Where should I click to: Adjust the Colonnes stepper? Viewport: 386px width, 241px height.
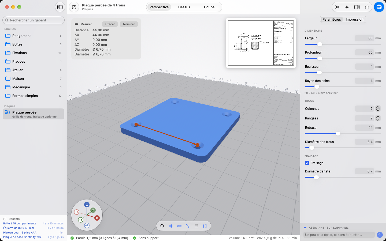coord(378,108)
